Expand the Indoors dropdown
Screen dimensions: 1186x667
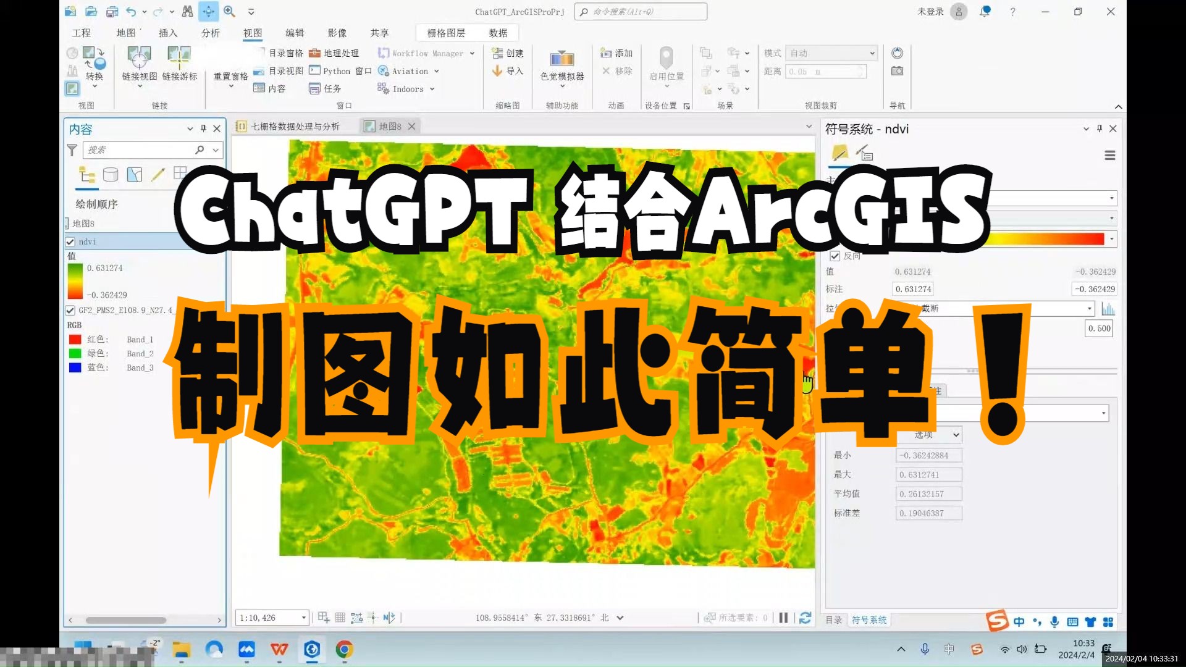(x=432, y=90)
